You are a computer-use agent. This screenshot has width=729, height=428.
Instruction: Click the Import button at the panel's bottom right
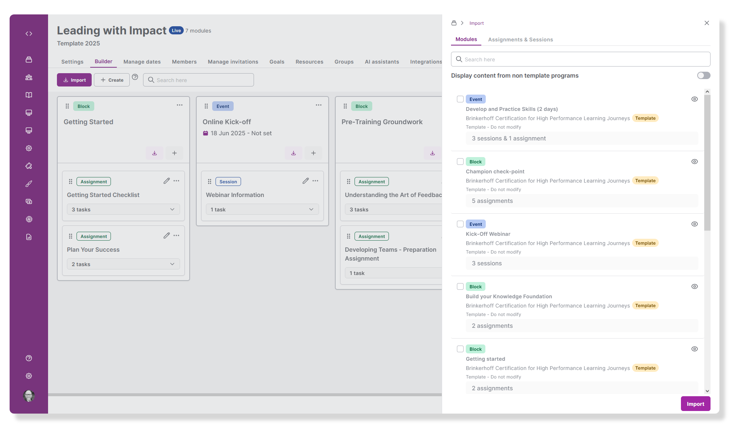click(x=695, y=404)
